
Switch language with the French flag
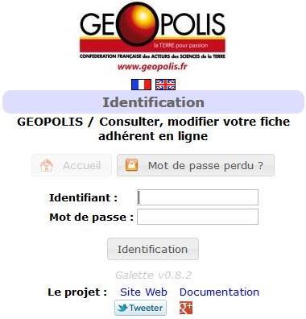point(141,85)
